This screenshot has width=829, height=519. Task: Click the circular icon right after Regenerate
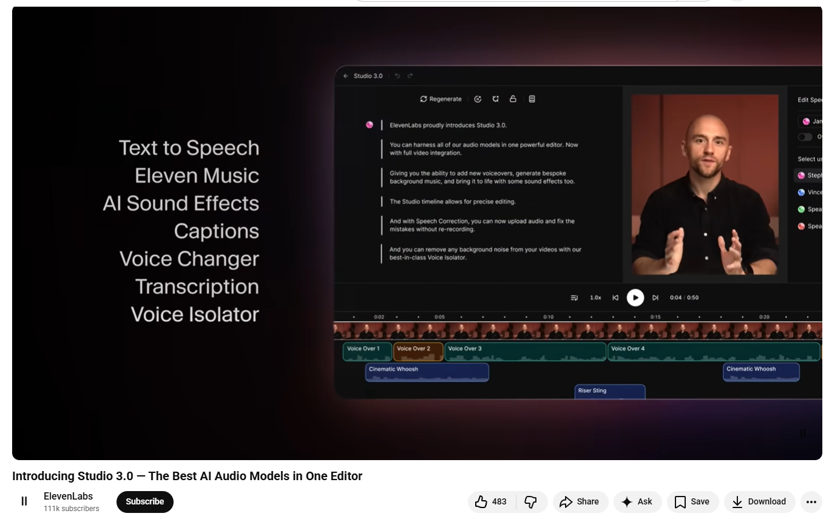(x=478, y=99)
